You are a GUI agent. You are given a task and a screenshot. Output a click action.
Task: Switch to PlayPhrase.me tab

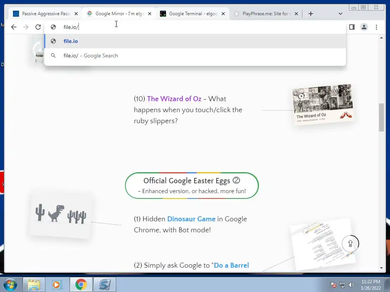(x=267, y=14)
